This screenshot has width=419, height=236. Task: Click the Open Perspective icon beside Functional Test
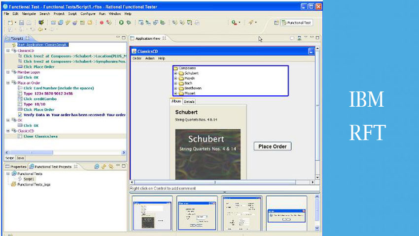click(276, 23)
